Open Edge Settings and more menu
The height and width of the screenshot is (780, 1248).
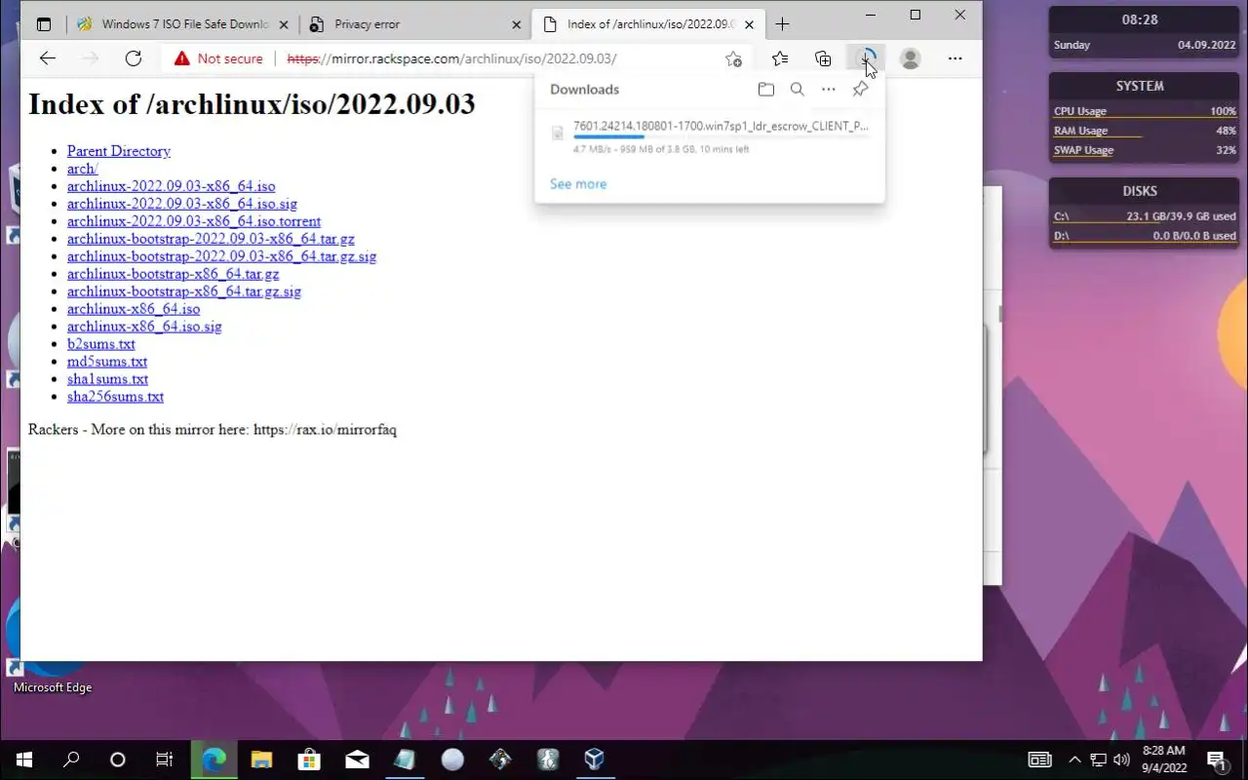955,58
